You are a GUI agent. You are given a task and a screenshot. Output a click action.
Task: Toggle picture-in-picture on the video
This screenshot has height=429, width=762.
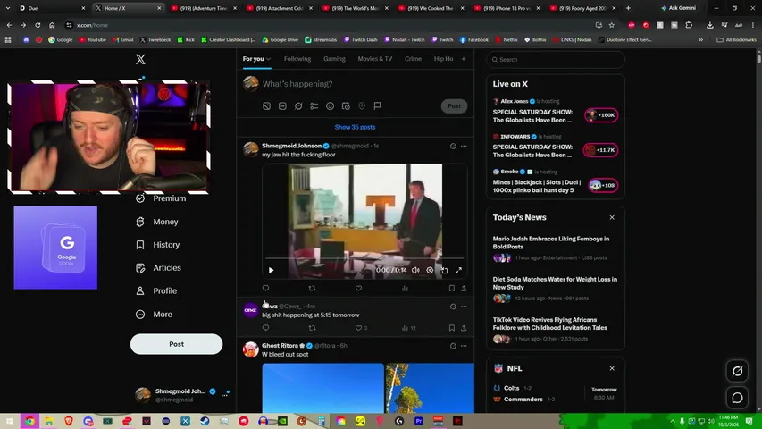(x=444, y=270)
